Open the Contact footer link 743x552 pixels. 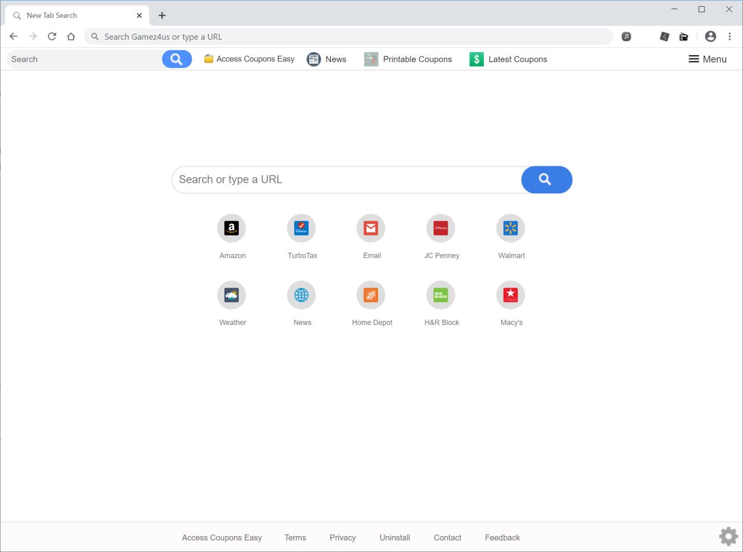click(448, 537)
